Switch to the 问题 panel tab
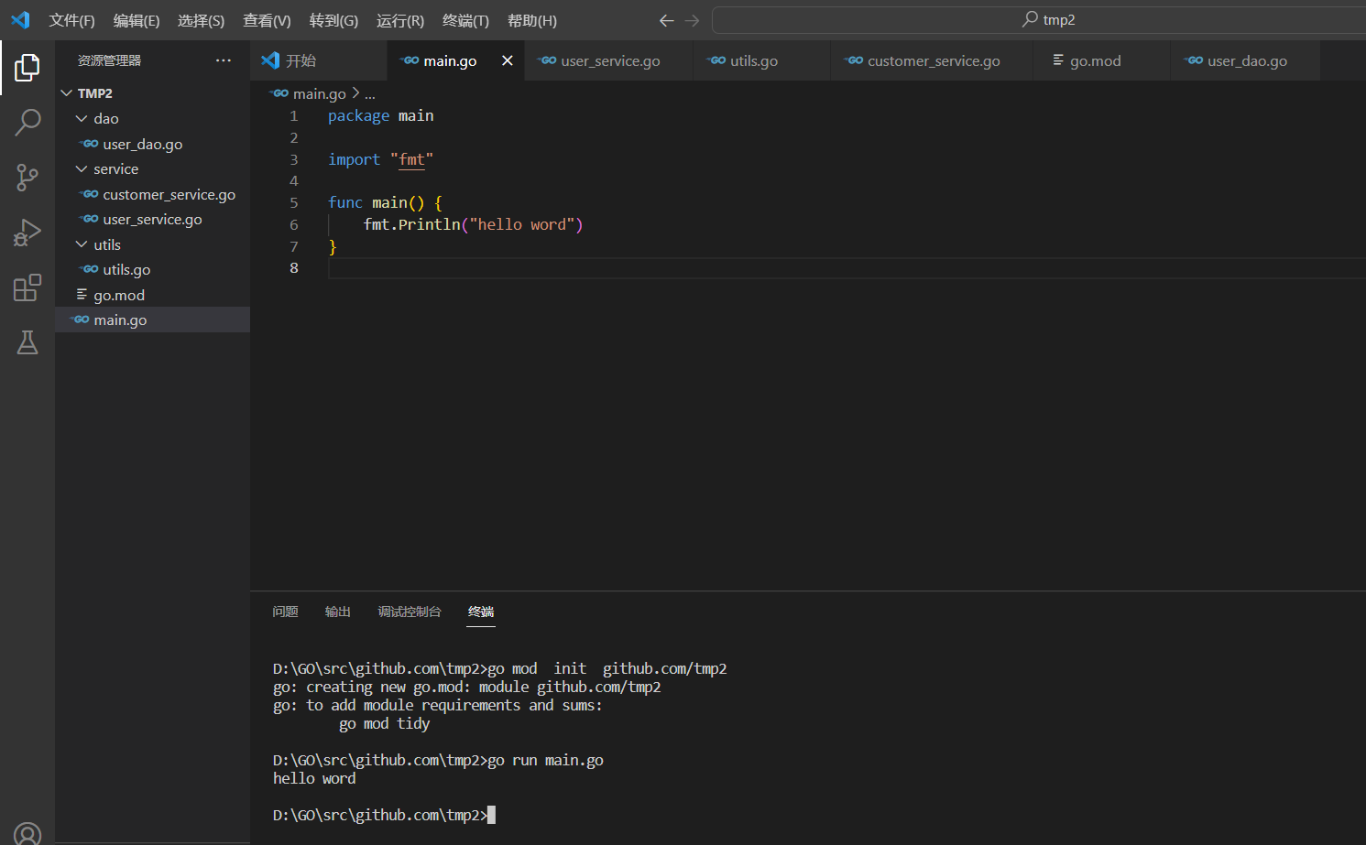The width and height of the screenshot is (1366, 845). [285, 612]
